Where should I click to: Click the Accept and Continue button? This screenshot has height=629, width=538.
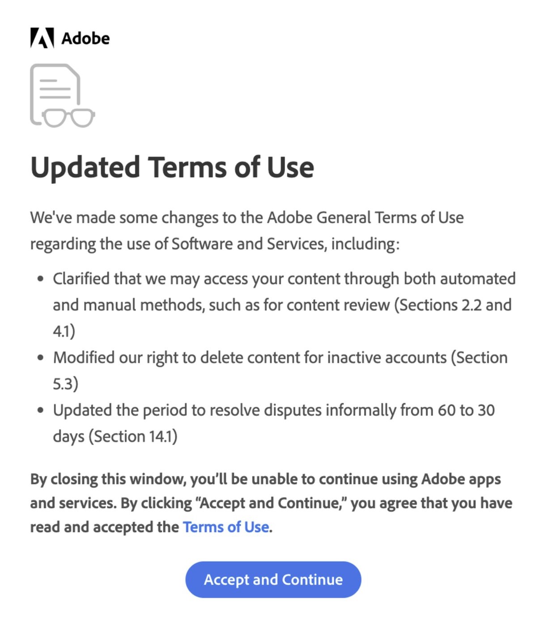(x=273, y=579)
